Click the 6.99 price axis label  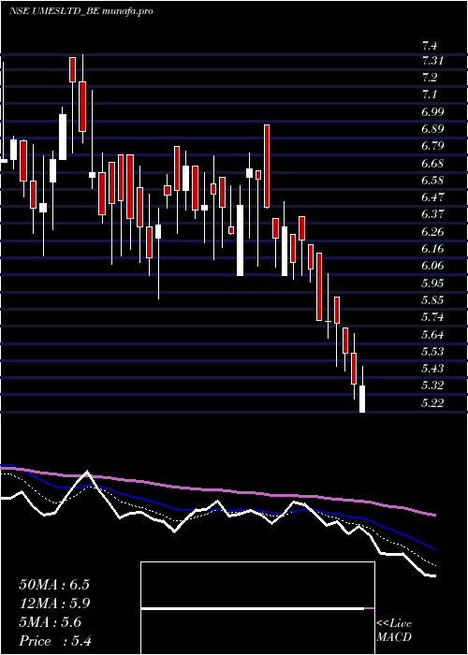[x=432, y=112]
